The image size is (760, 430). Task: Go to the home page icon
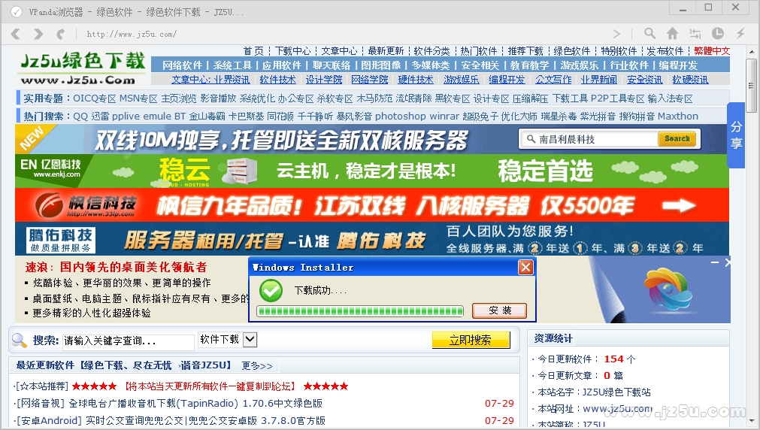(x=672, y=33)
